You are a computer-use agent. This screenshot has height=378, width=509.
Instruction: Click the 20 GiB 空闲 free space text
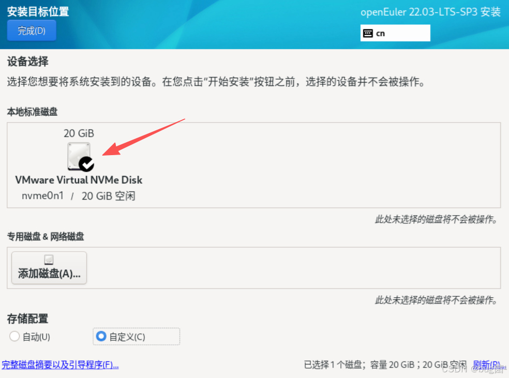point(109,196)
